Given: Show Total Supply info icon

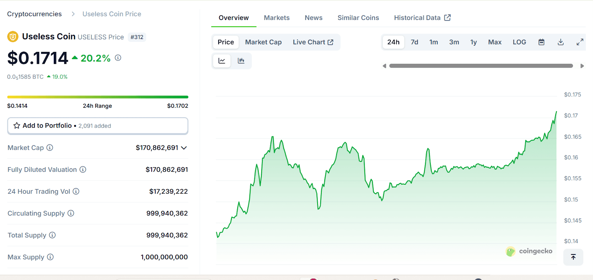Looking at the screenshot, I should [x=52, y=235].
